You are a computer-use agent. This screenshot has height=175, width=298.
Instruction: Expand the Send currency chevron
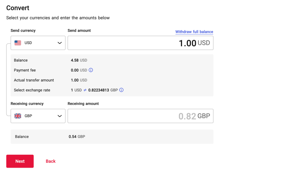click(60, 43)
